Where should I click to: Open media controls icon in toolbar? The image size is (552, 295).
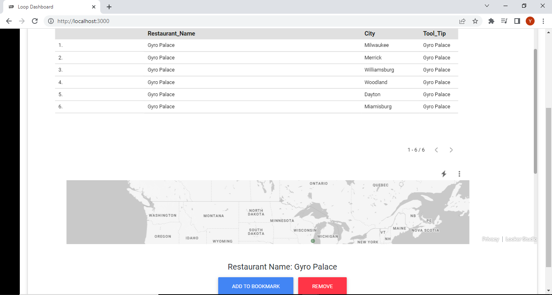504,21
